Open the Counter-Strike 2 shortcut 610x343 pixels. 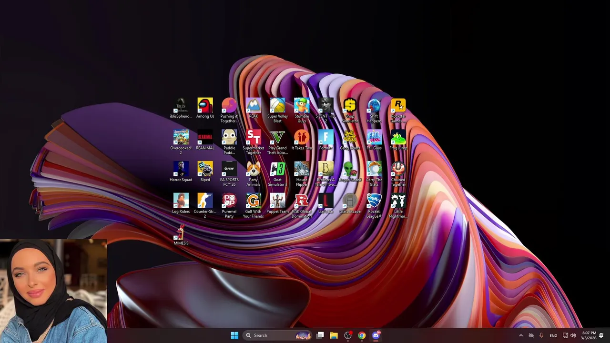205,206
